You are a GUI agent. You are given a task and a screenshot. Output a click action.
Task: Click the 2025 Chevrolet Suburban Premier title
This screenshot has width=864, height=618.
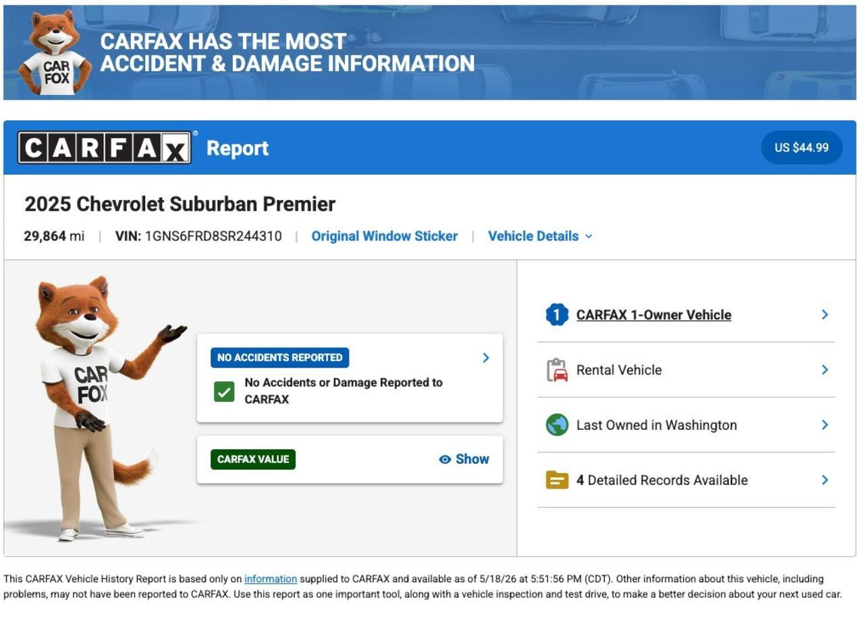[180, 204]
